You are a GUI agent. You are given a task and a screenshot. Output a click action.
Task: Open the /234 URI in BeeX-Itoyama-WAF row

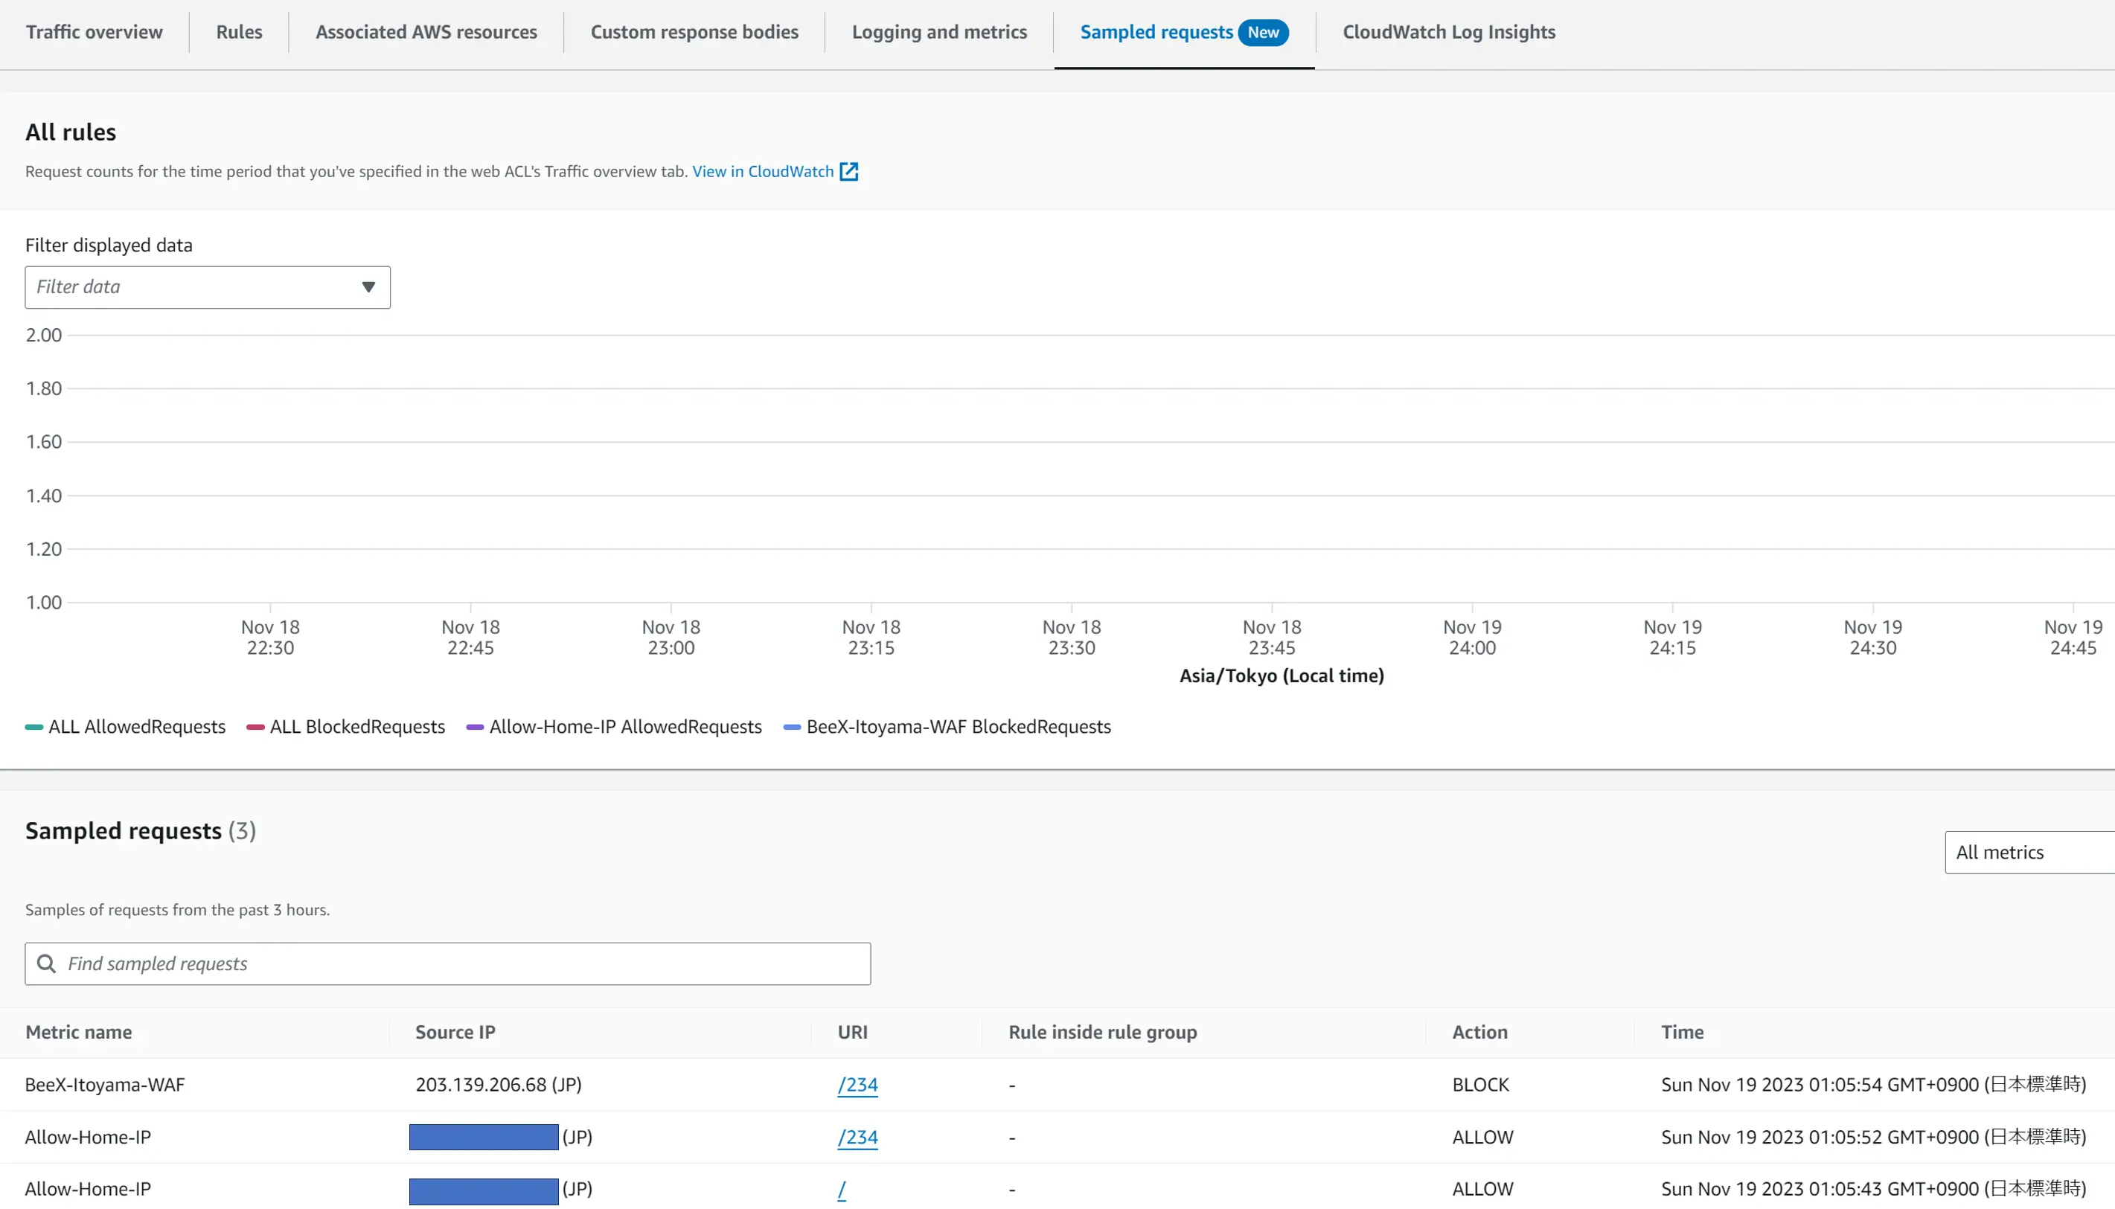(858, 1085)
